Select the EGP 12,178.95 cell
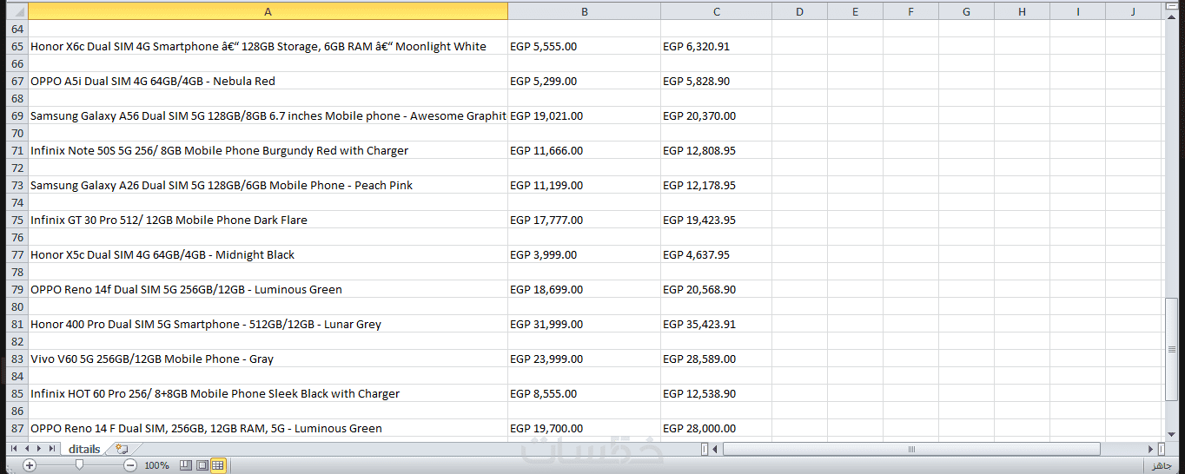The width and height of the screenshot is (1185, 474). click(716, 185)
